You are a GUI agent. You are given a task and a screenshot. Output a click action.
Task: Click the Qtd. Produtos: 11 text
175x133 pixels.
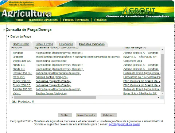[x=23, y=102]
